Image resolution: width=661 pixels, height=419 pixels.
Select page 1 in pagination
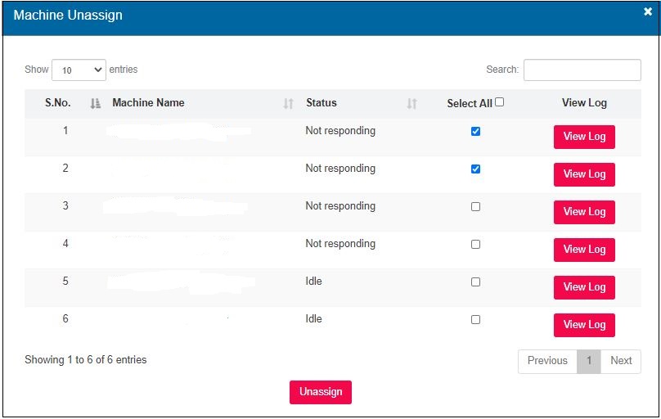coord(588,361)
